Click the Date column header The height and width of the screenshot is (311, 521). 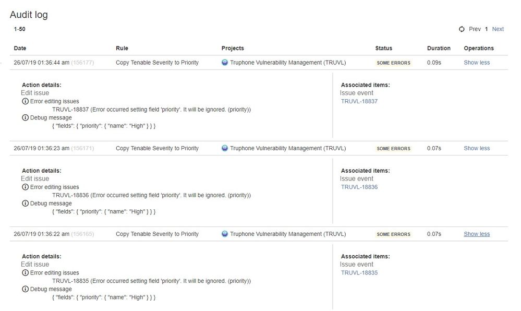pos(20,48)
